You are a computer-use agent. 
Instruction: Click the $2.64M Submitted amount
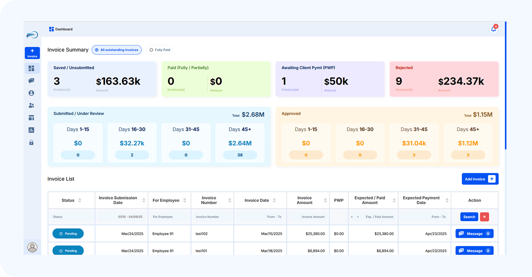(240, 143)
